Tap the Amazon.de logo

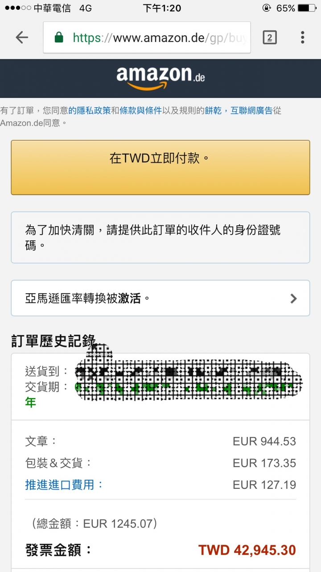pyautogui.click(x=160, y=78)
